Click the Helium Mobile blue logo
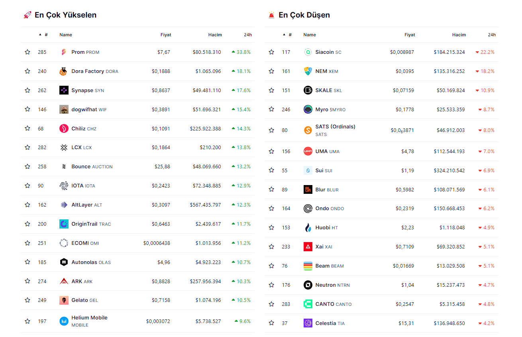This screenshot has height=337, width=522. (x=64, y=321)
